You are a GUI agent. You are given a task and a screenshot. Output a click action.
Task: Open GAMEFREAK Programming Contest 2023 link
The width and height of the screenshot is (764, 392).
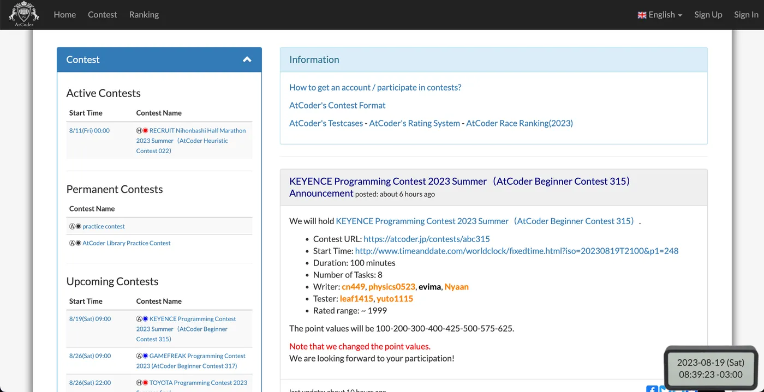tap(191, 361)
